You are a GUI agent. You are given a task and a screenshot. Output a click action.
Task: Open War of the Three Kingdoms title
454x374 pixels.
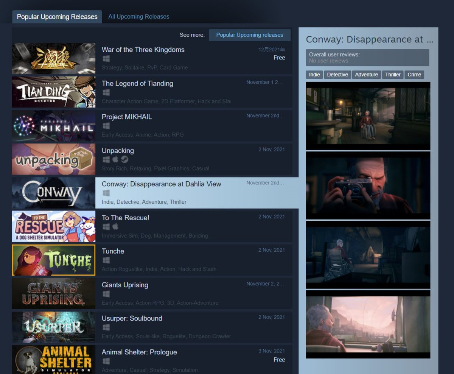[143, 50]
